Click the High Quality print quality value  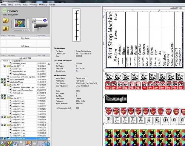click(x=80, y=81)
